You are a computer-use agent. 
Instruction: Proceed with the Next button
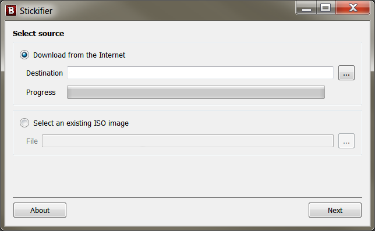[335, 210]
